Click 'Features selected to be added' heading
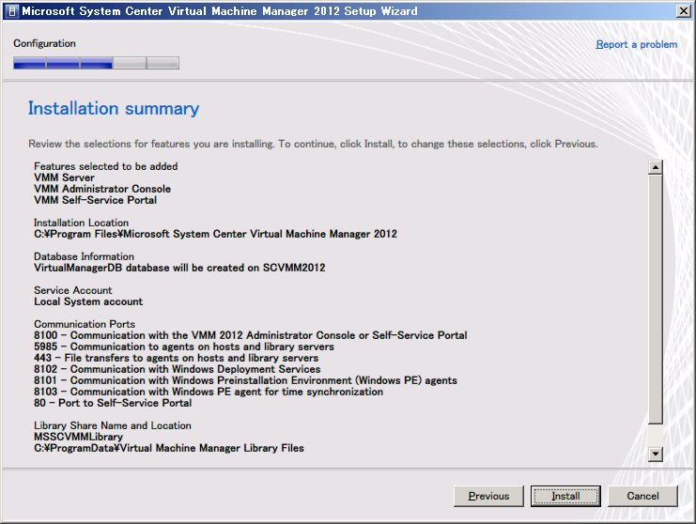 105,166
